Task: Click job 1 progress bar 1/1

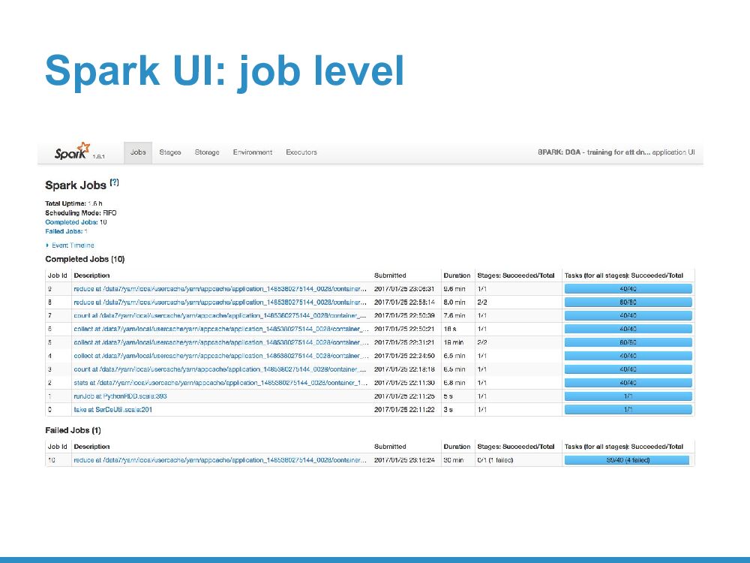Action: tap(628, 396)
